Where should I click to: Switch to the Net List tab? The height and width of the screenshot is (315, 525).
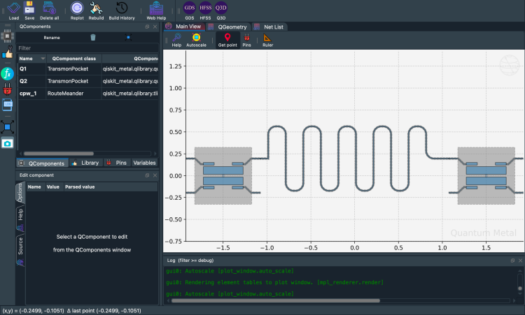[x=269, y=27]
